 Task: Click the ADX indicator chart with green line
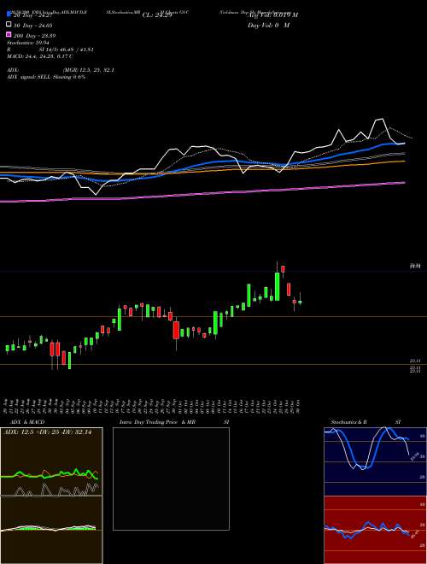[51, 461]
